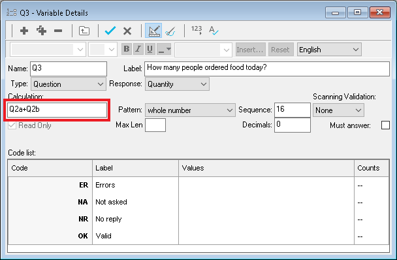
Task: Open the Pattern dropdown showing whole number
Action: [x=190, y=110]
